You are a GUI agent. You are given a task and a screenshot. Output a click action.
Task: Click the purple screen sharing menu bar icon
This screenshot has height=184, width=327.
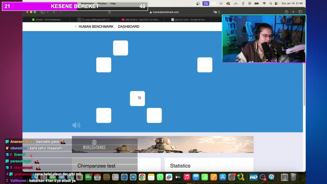tap(206, 3)
